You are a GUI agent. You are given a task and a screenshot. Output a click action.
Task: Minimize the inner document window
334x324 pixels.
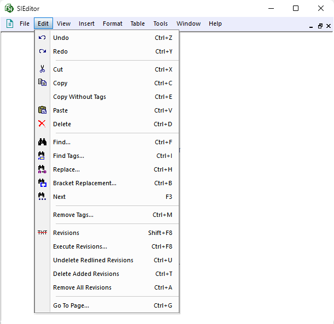[x=311, y=26]
